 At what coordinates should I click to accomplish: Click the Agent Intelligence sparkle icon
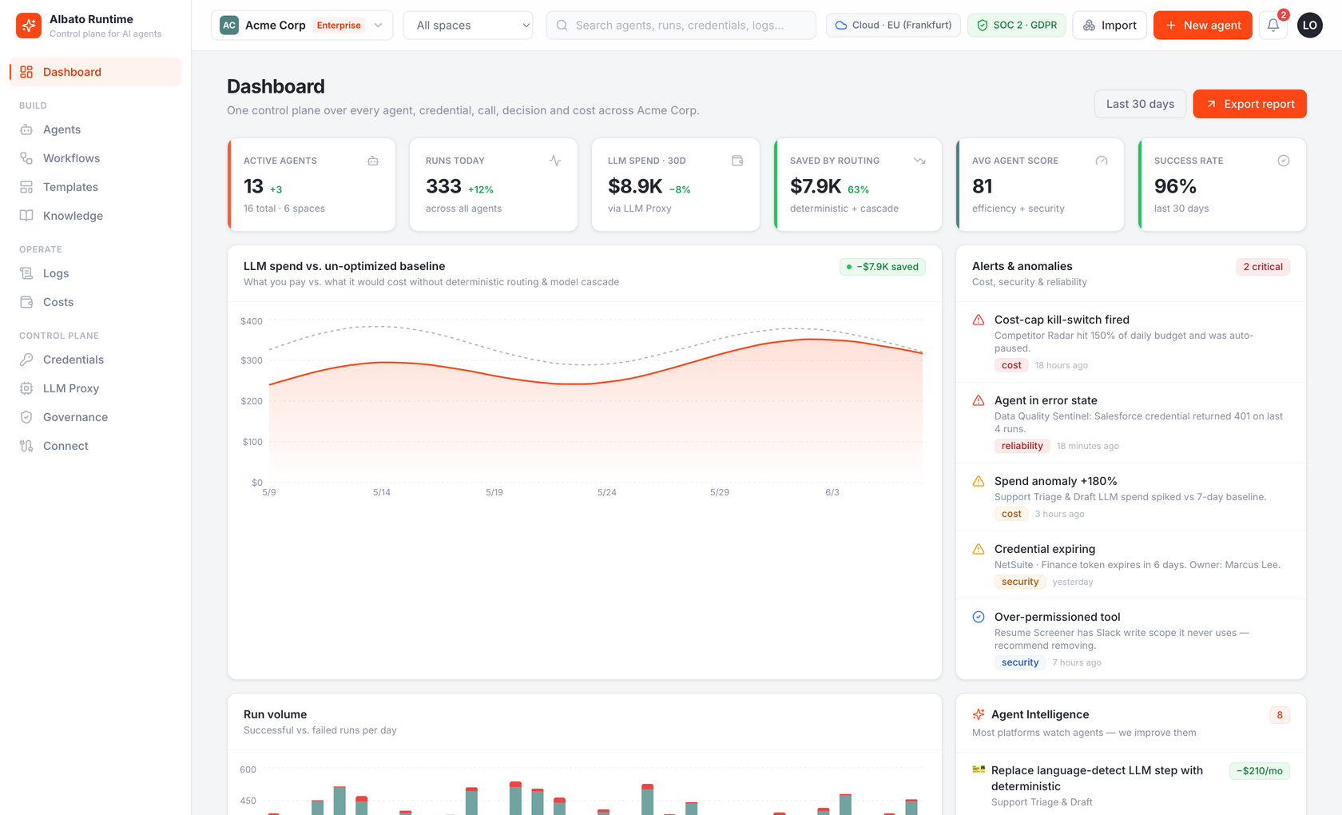pos(979,714)
